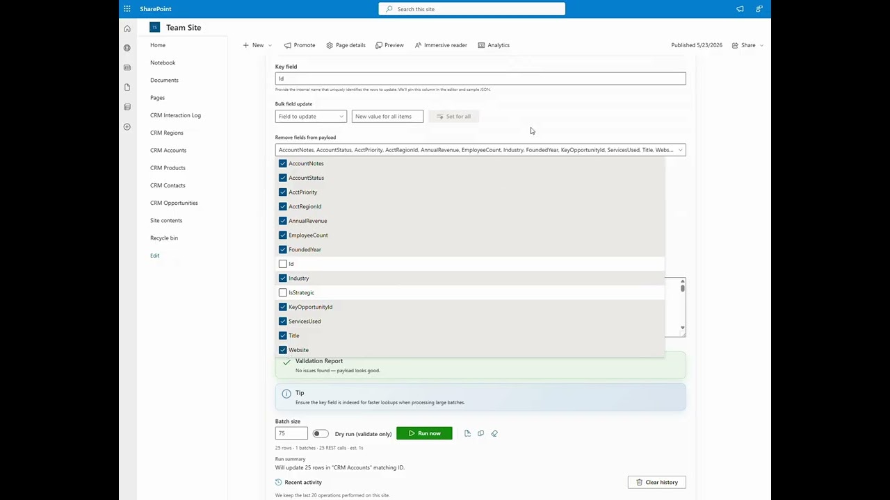This screenshot has width=890, height=500.
Task: Click the copy icon beside Run now
Action: pos(480,433)
